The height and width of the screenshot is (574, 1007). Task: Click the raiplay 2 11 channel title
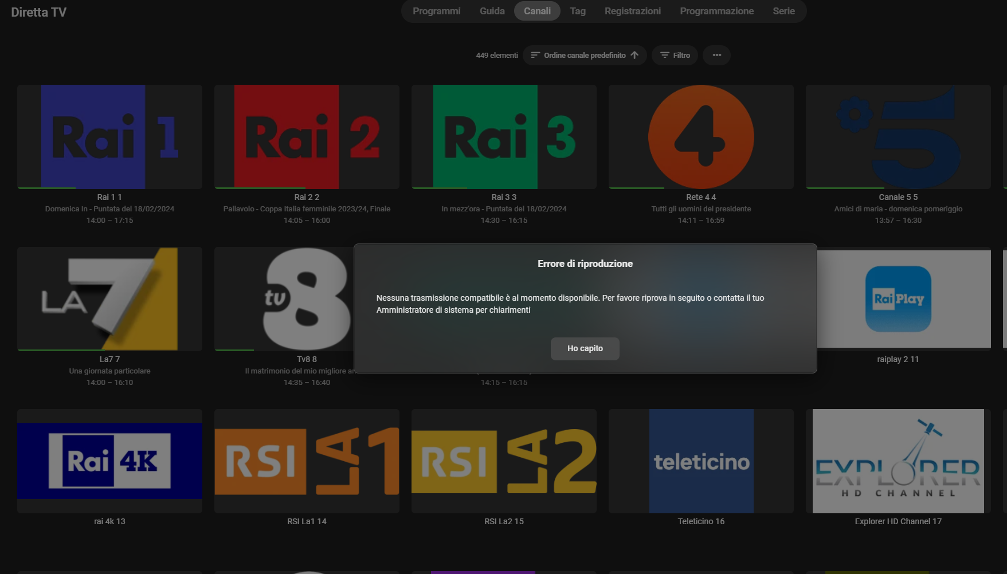tap(898, 359)
